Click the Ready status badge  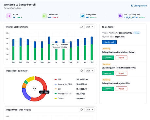[x=137, y=33]
